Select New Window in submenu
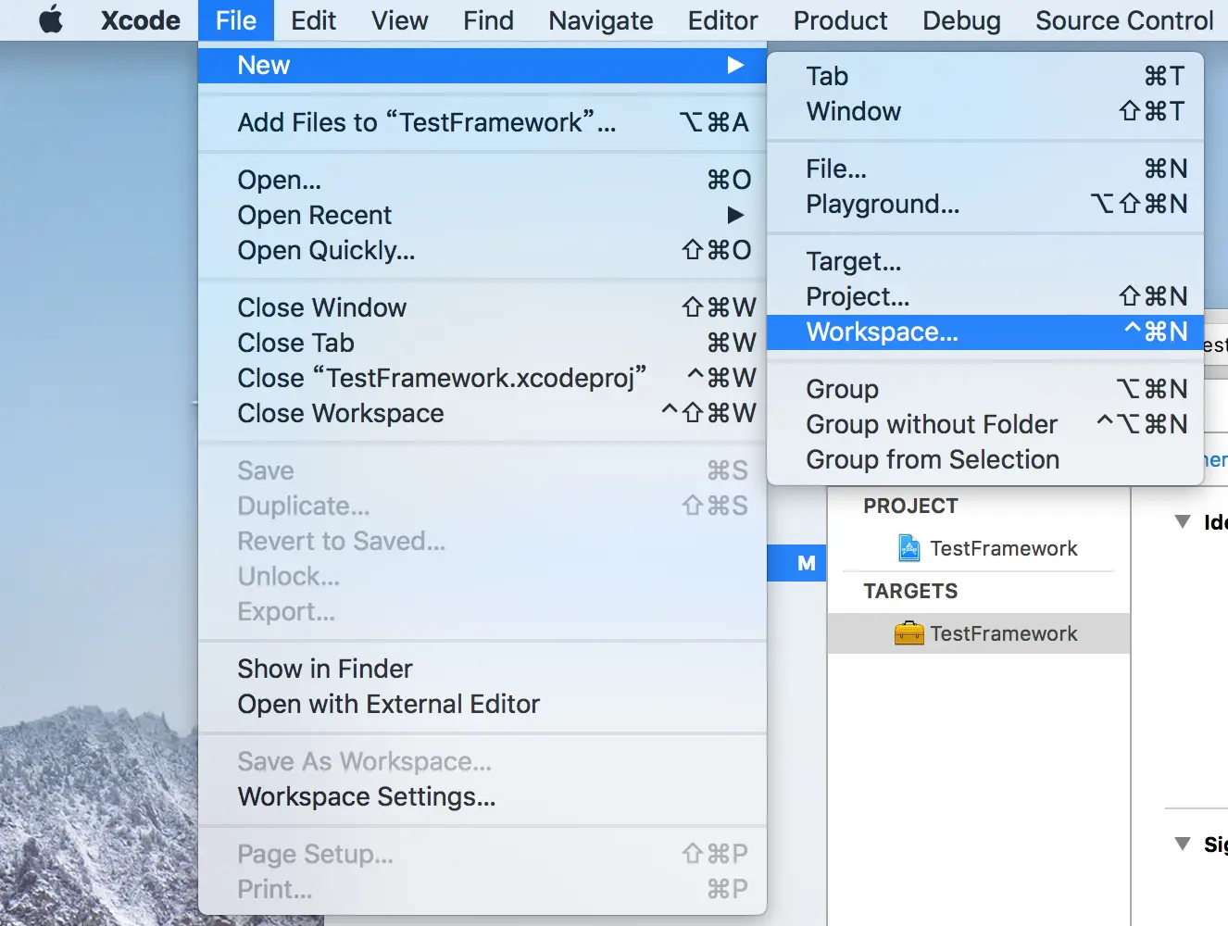 pyautogui.click(x=985, y=111)
